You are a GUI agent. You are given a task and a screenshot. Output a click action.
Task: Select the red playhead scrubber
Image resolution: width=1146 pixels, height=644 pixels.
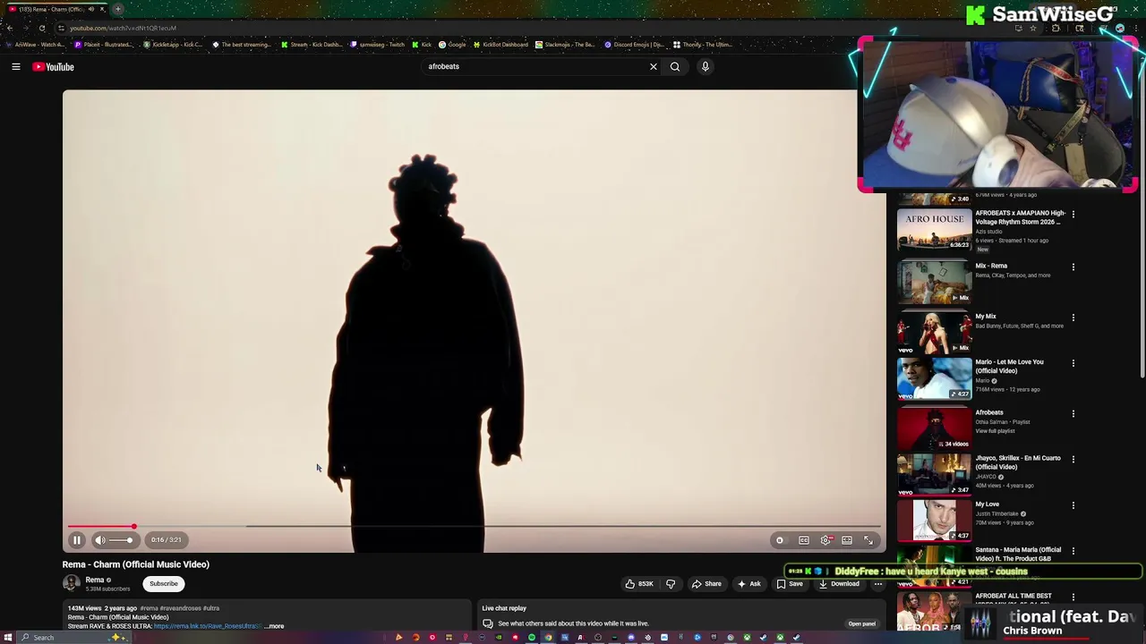point(133,527)
